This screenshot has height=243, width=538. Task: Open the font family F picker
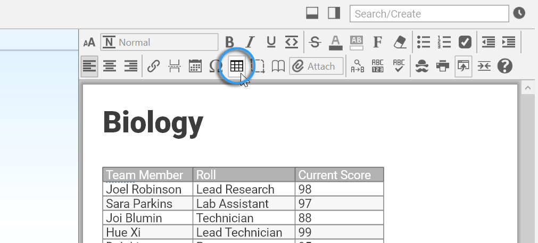(378, 42)
